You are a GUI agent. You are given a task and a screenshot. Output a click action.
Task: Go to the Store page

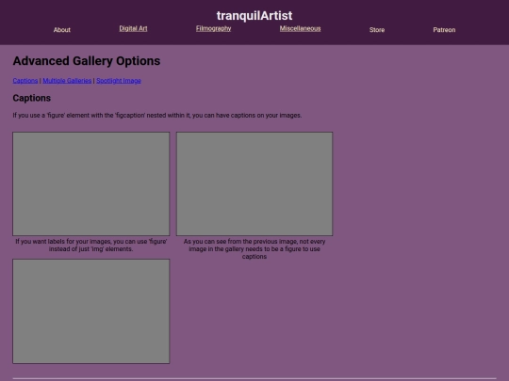pyautogui.click(x=377, y=30)
